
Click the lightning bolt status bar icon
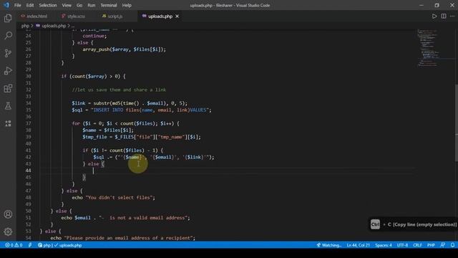[x=30, y=245]
